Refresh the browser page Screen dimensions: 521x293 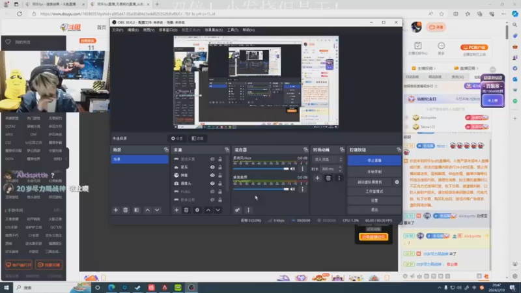[x=20, y=14]
